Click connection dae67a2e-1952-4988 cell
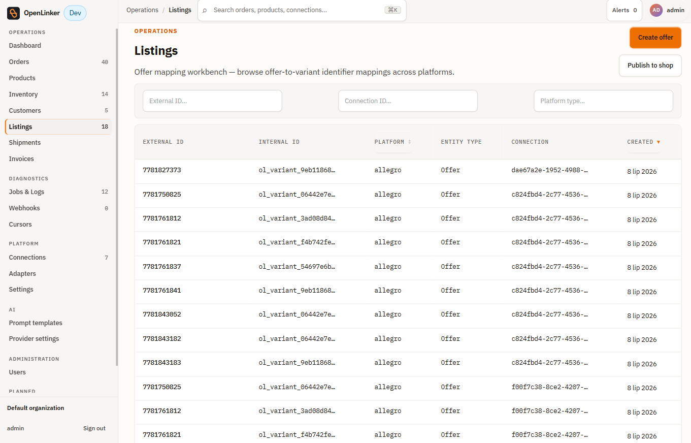 (549, 170)
